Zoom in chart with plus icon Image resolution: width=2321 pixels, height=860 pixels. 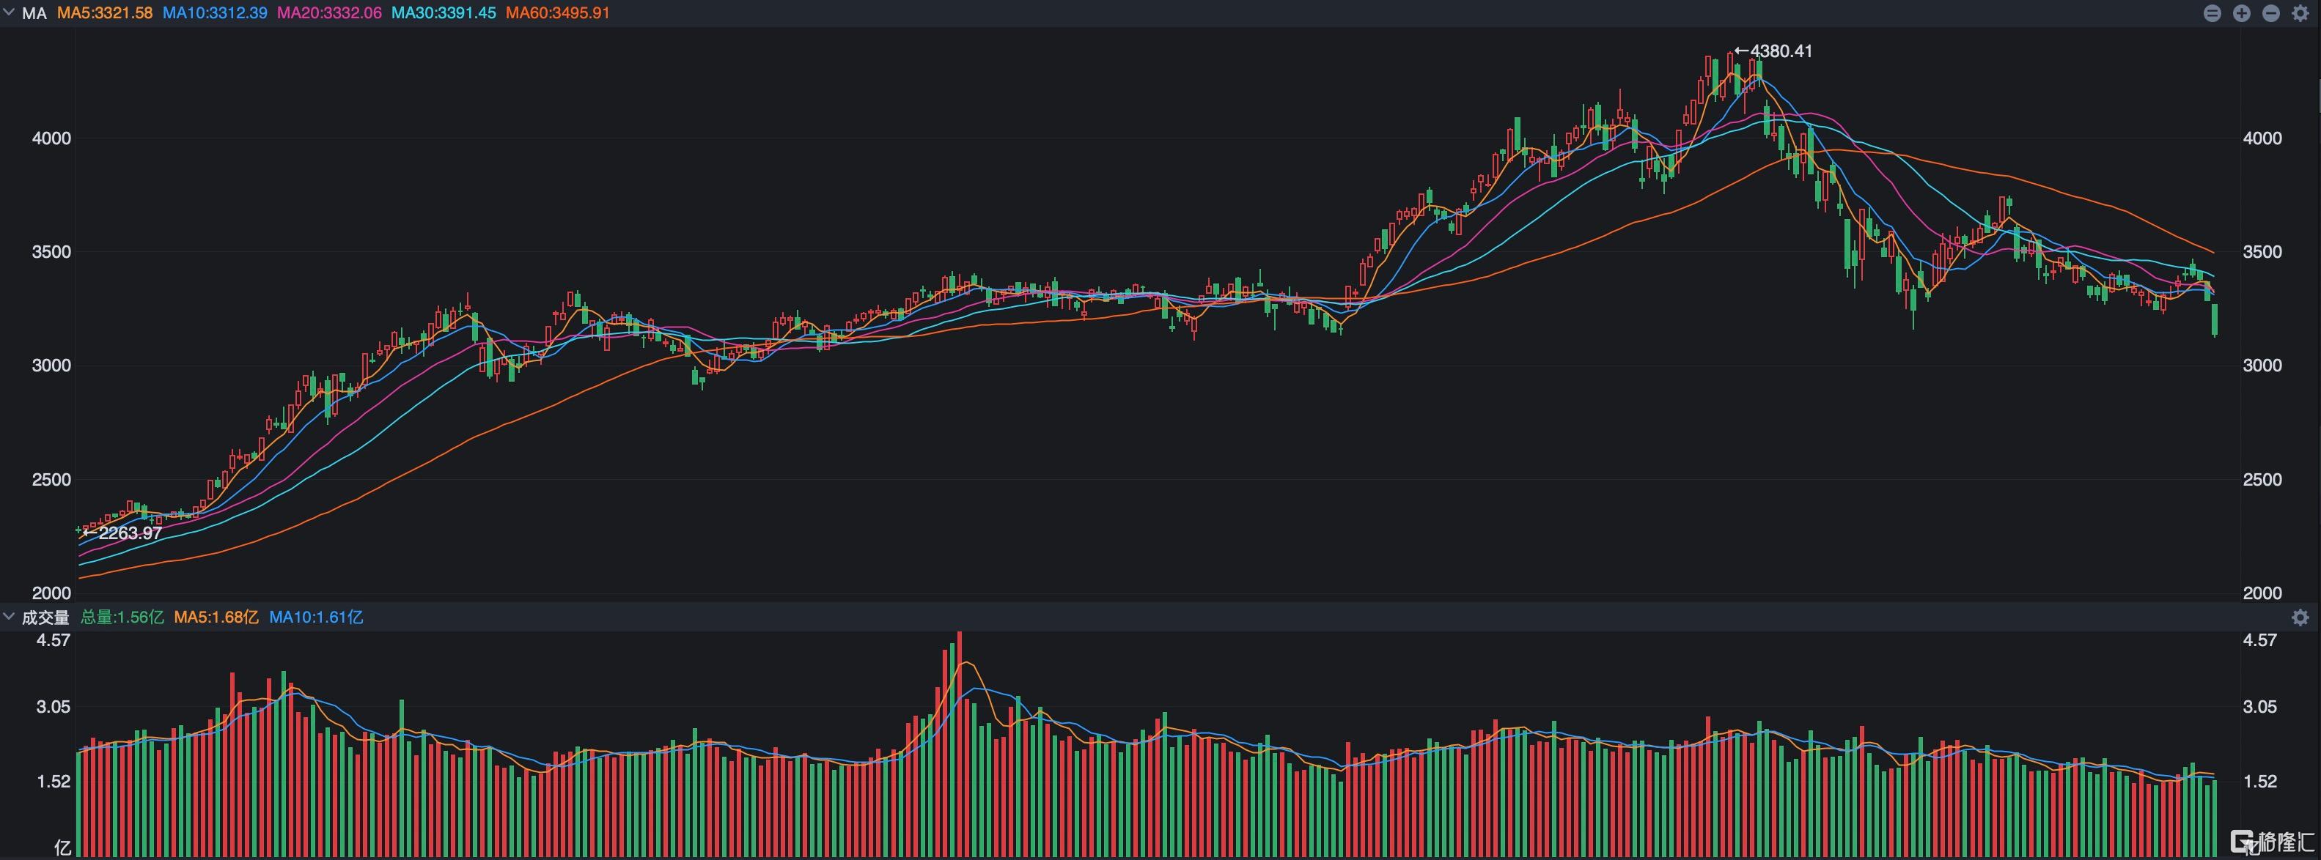click(x=2242, y=13)
